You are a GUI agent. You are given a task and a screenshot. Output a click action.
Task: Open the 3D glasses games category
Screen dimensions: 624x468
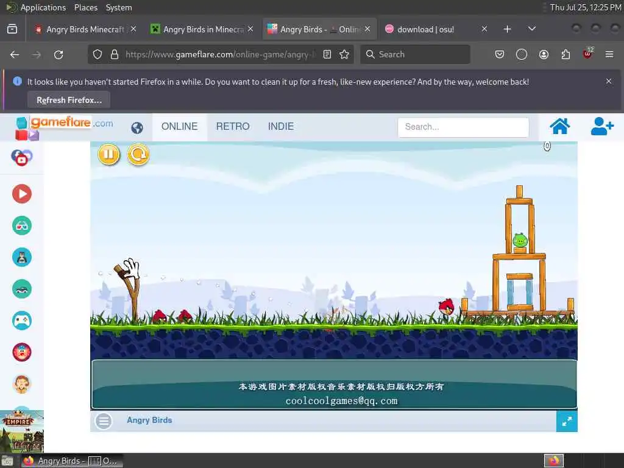(22, 225)
